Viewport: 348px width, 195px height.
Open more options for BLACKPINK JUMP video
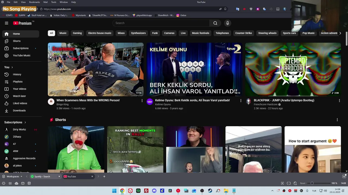point(339,100)
